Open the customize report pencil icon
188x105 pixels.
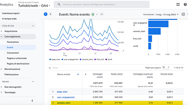click(x=183, y=14)
